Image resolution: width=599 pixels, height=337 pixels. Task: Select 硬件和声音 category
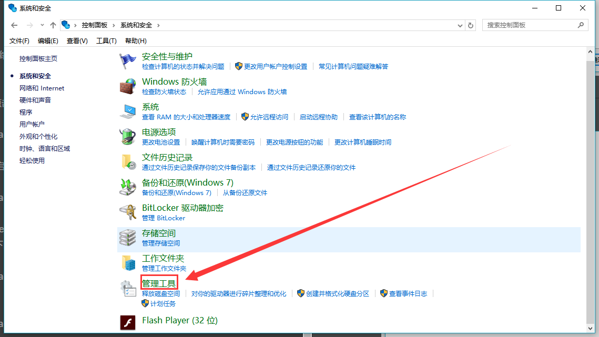pyautogui.click(x=35, y=100)
